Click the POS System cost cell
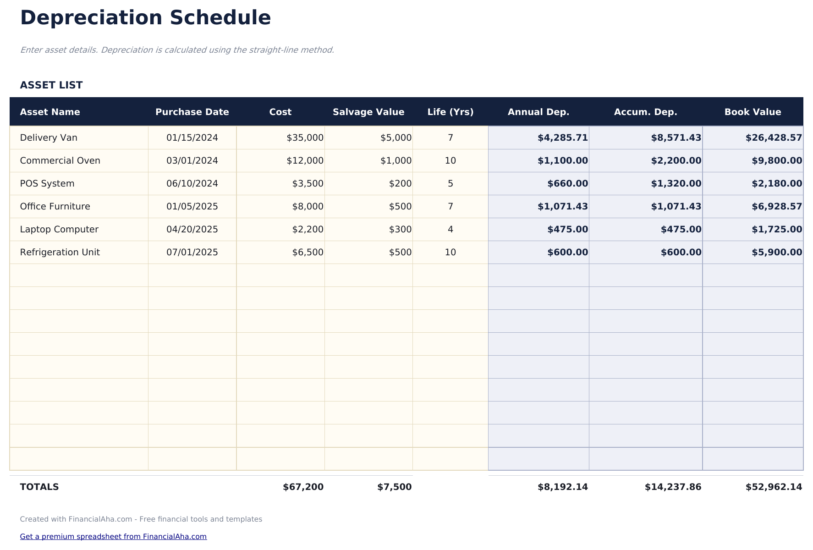 [x=280, y=183]
